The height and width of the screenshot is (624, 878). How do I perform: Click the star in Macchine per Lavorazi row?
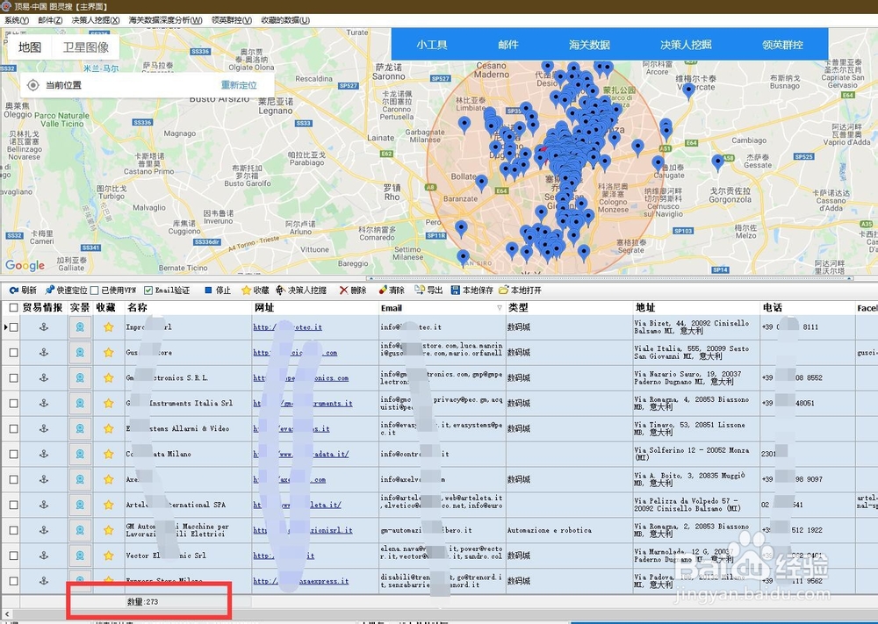(109, 530)
